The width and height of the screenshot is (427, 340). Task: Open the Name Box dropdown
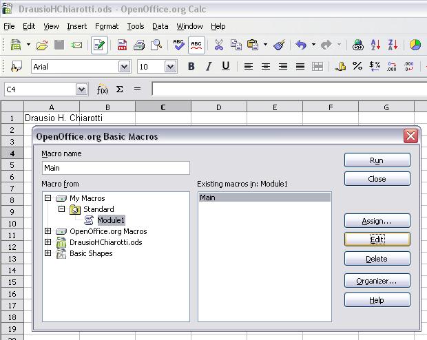pos(81,89)
